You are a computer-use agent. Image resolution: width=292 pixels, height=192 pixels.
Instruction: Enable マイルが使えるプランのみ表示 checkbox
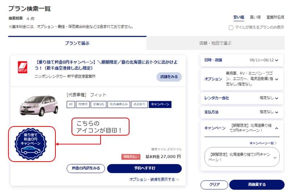(231, 27)
